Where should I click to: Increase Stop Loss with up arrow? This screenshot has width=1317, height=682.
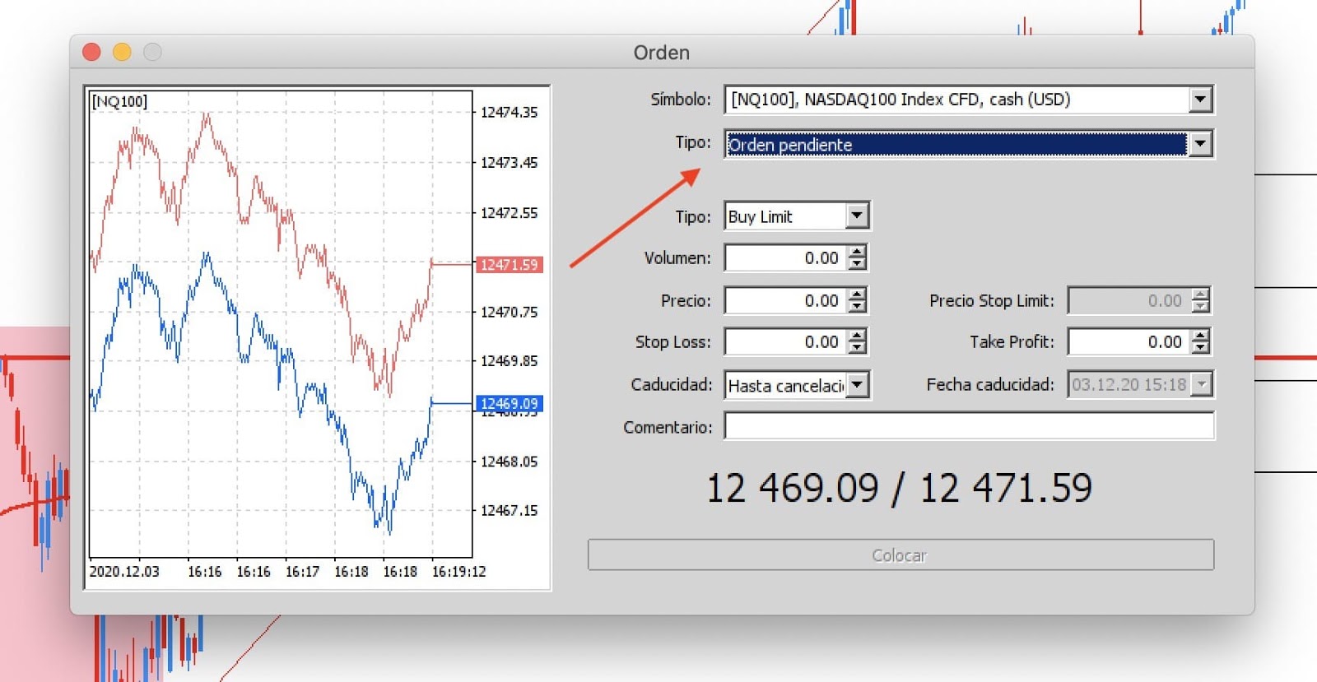click(x=857, y=336)
